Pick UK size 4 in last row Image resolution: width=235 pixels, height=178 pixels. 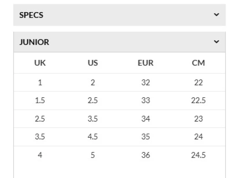tap(40, 155)
